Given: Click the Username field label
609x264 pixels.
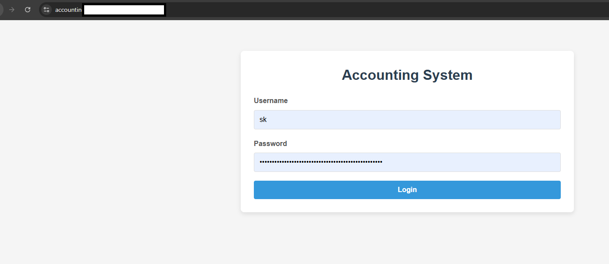Looking at the screenshot, I should 271,100.
